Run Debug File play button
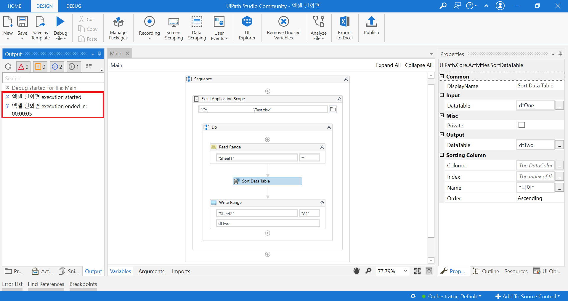This screenshot has height=301, width=568. tap(60, 22)
